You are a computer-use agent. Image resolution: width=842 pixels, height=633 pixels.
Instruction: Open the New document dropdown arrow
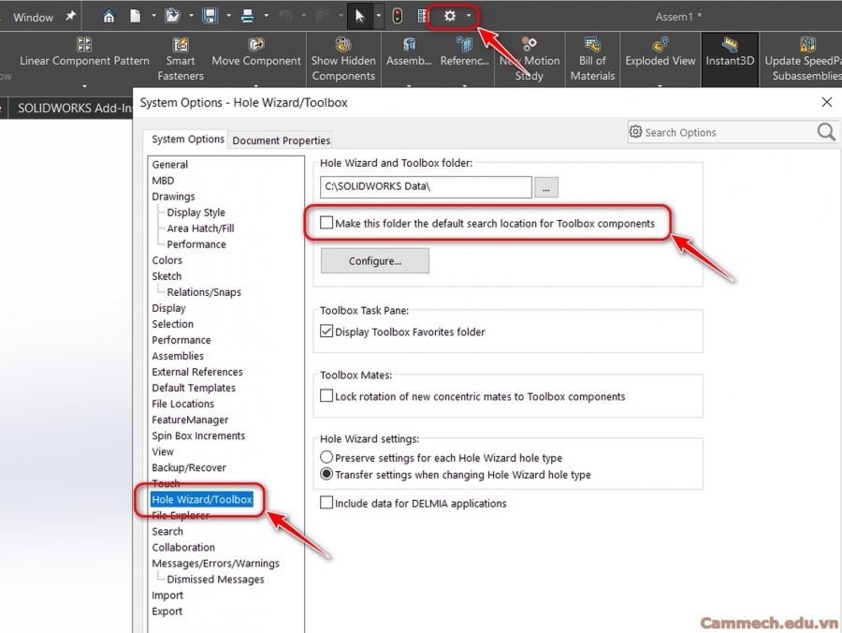[153, 16]
